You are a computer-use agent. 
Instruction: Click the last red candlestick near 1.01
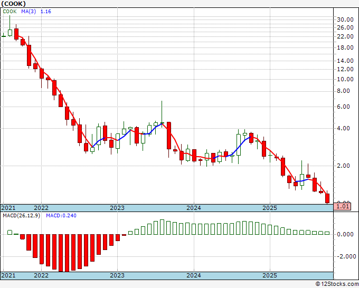(327, 198)
